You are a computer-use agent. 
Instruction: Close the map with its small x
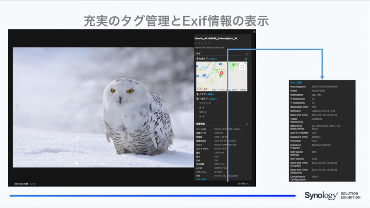[x=246, y=63]
